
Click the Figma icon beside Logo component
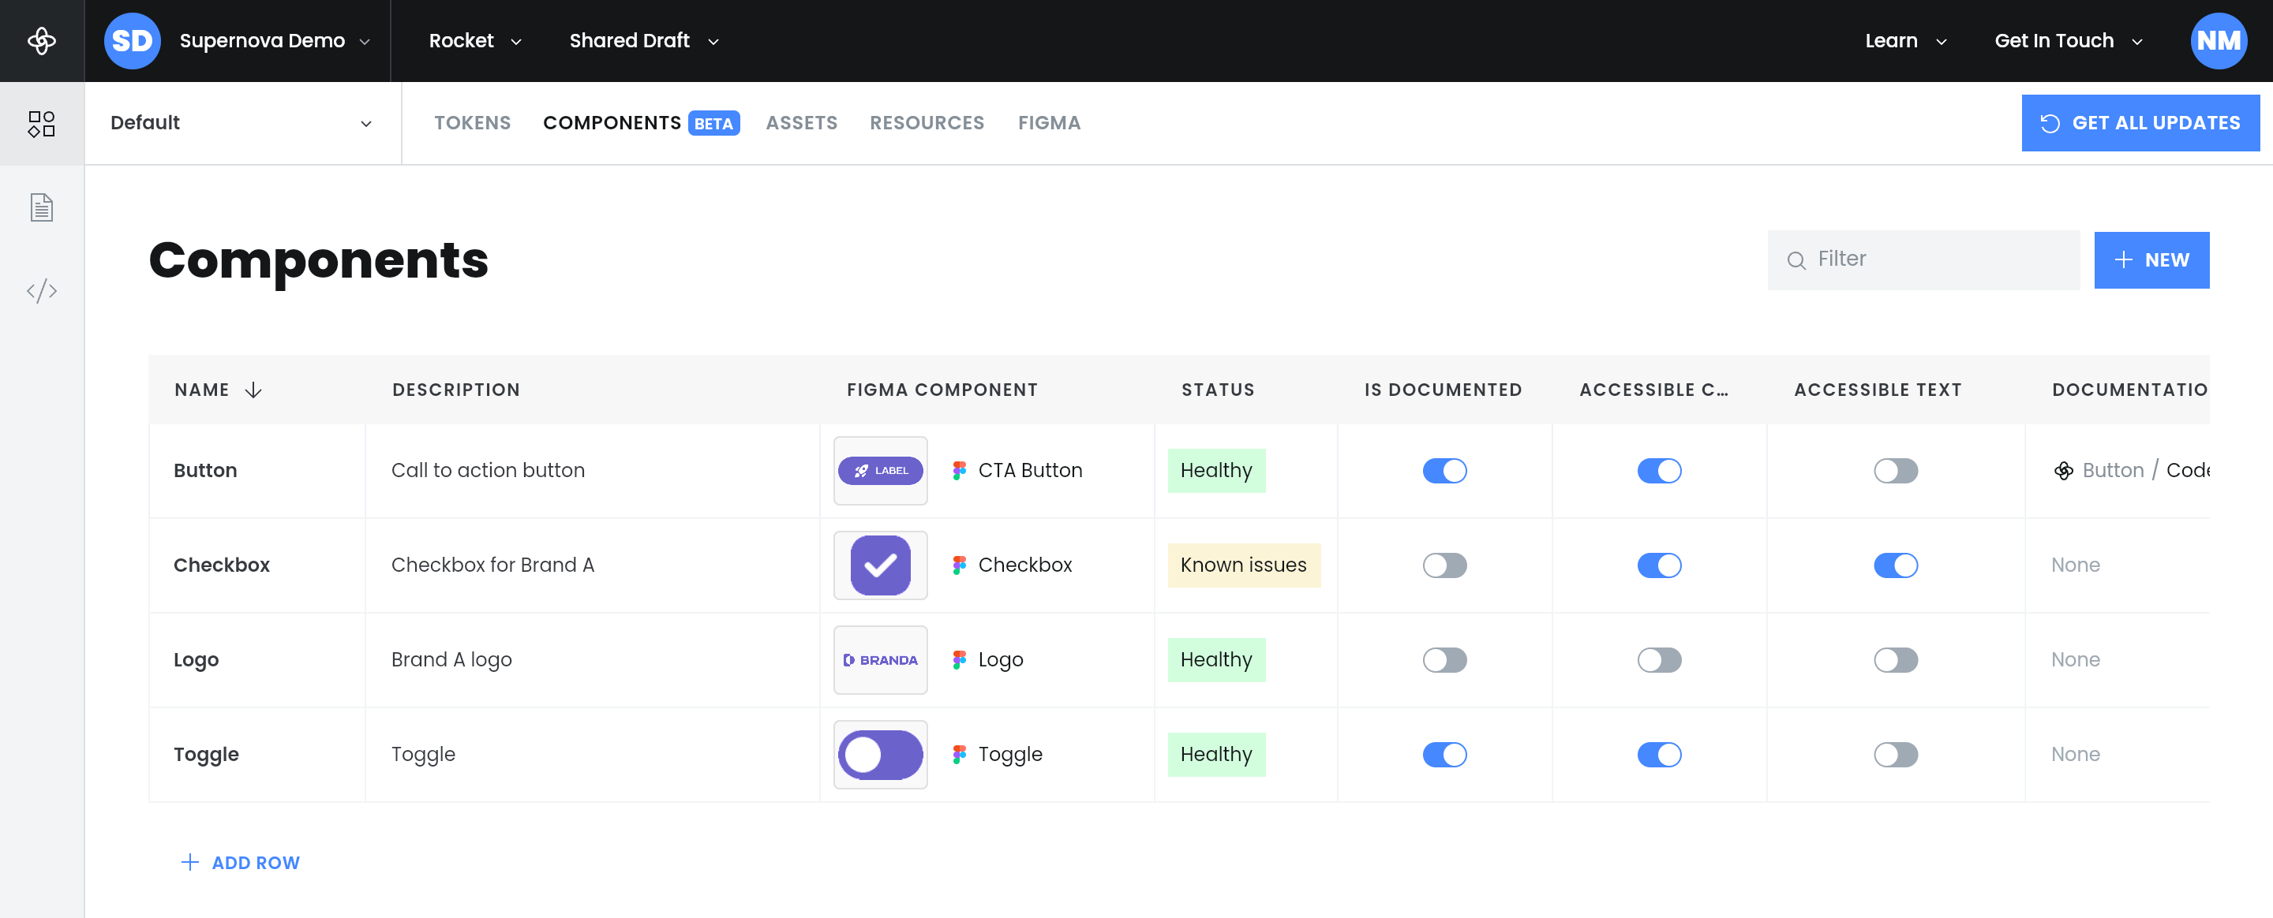pos(959,659)
